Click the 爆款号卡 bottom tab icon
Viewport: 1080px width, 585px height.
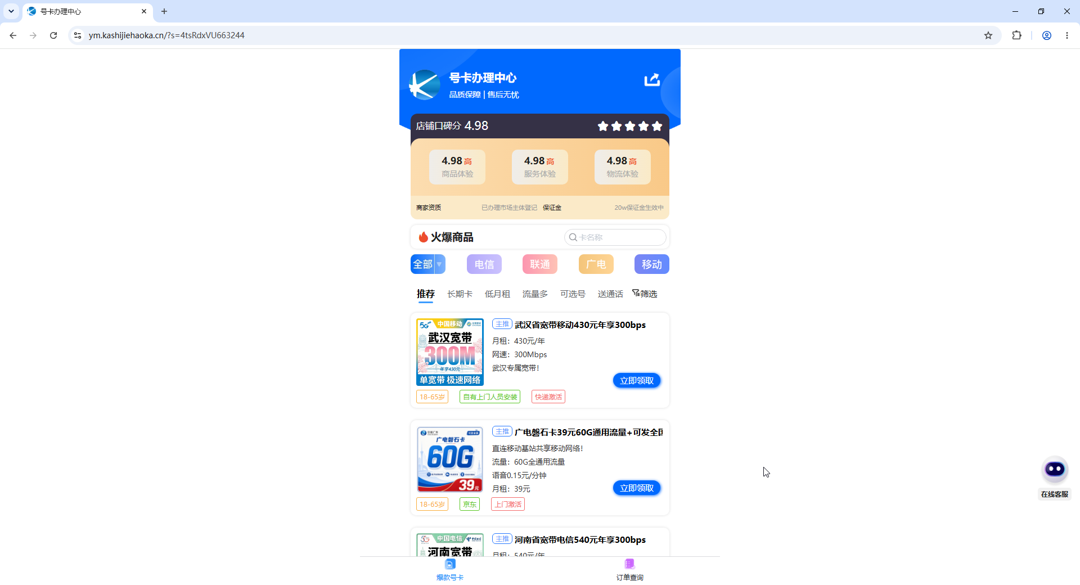pos(450,564)
